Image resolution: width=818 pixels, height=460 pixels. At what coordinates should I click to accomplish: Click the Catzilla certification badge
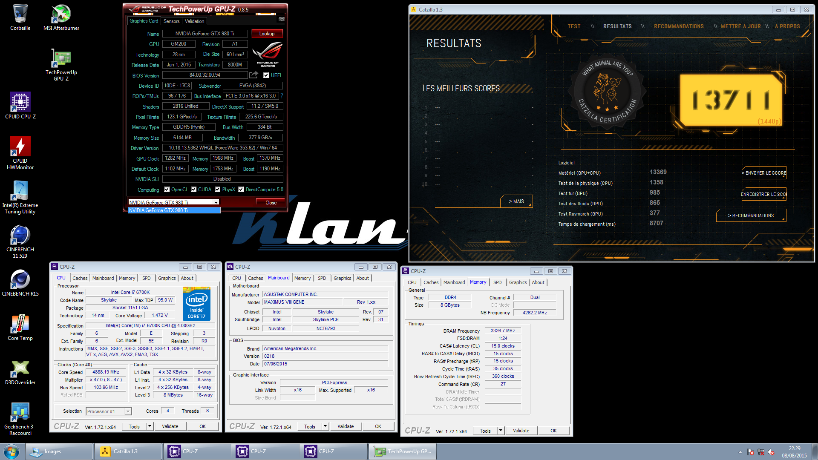(607, 91)
